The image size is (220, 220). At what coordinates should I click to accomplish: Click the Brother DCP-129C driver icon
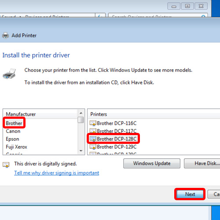coord(93,147)
